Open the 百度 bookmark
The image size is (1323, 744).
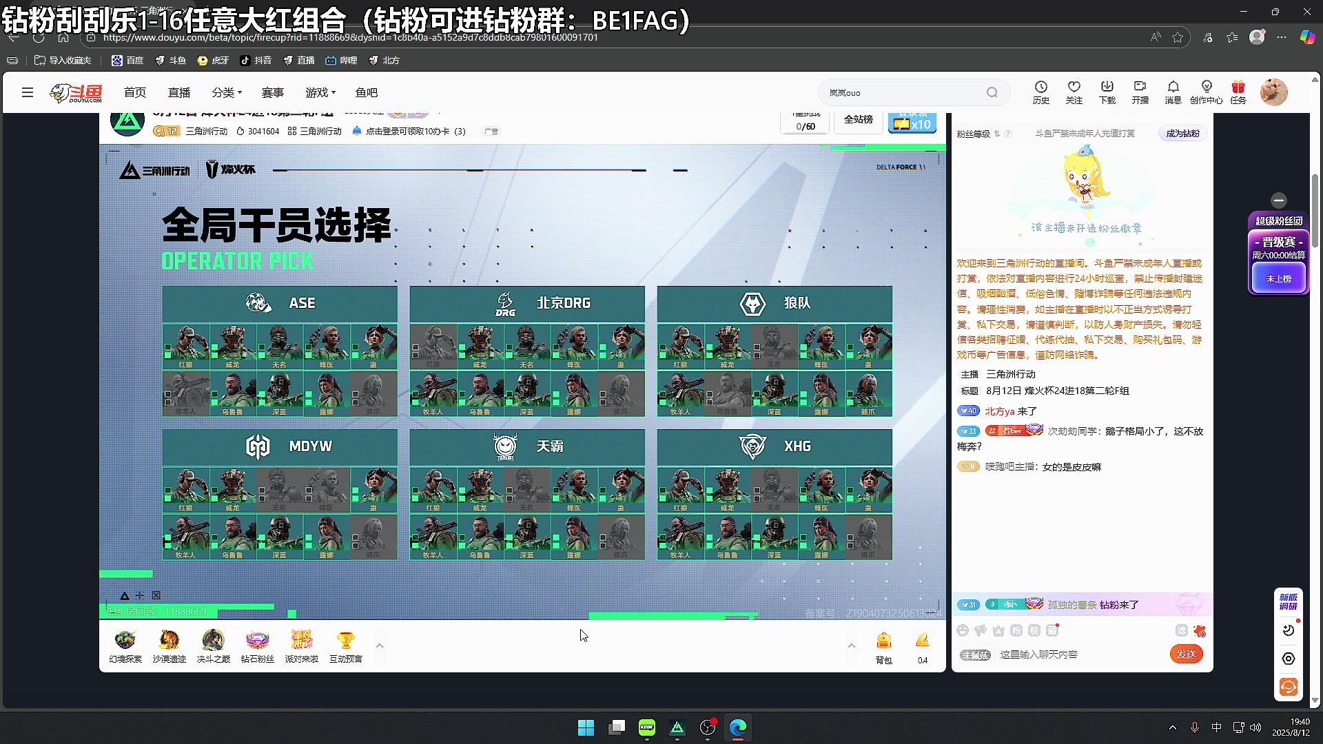click(128, 61)
